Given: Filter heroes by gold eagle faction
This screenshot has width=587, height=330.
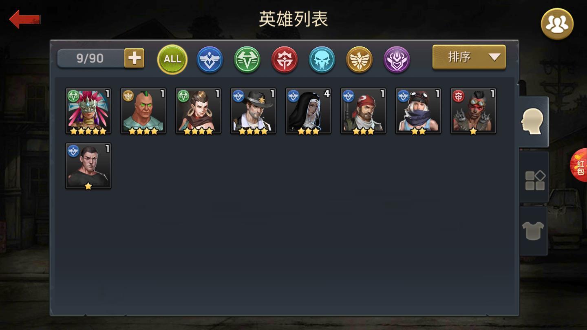Looking at the screenshot, I should (360, 59).
